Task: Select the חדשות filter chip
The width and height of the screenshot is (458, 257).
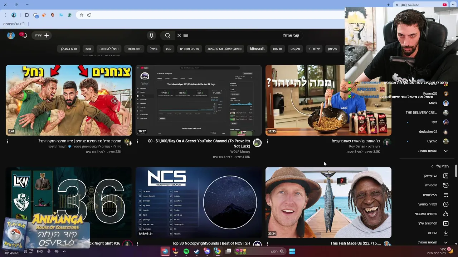Action: [x=278, y=49]
